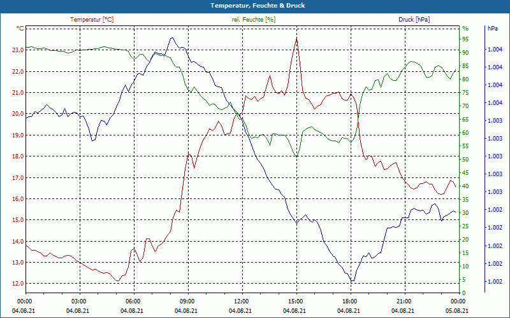The height and width of the screenshot is (318, 510).
Task: Click the '15' humidity axis value
Action: tap(465, 252)
